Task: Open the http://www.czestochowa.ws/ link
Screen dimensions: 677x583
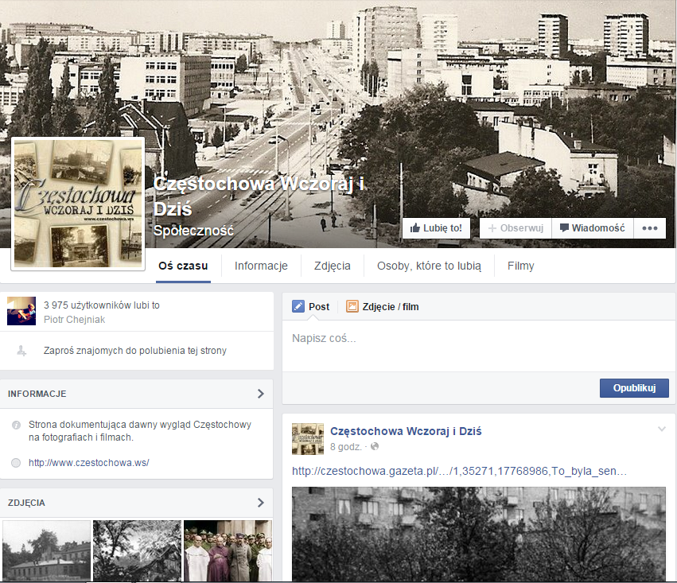Action: tap(89, 463)
